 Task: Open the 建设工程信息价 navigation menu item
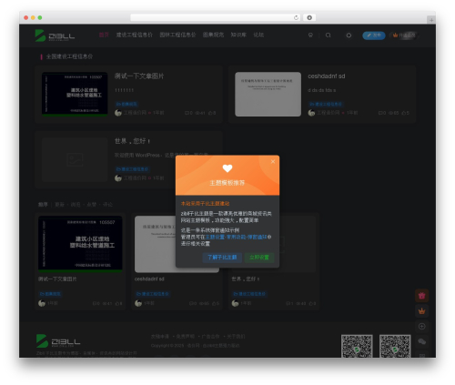pos(134,35)
